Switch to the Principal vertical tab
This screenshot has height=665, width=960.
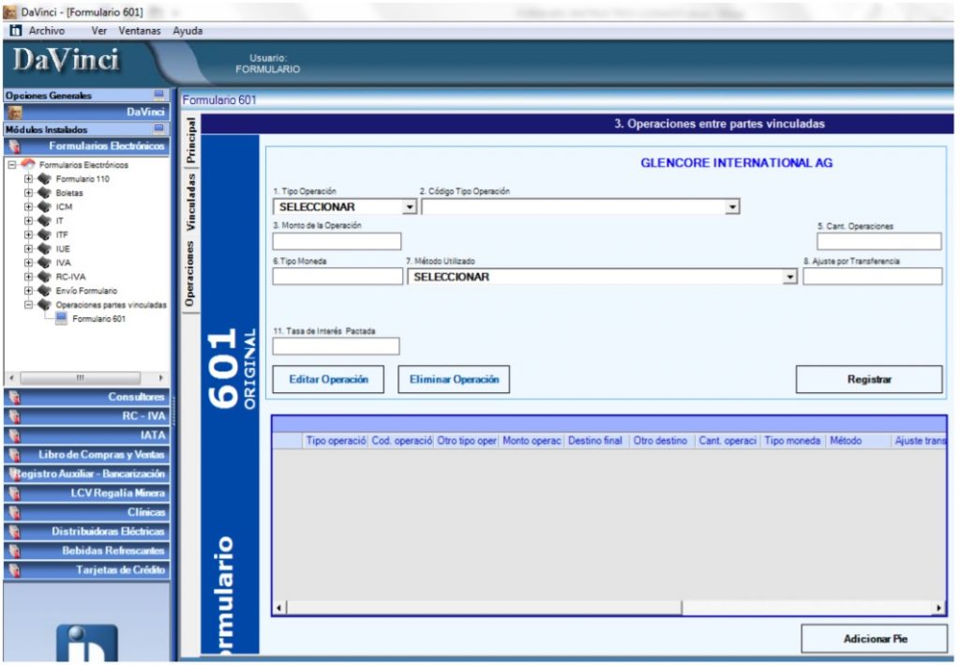190,141
